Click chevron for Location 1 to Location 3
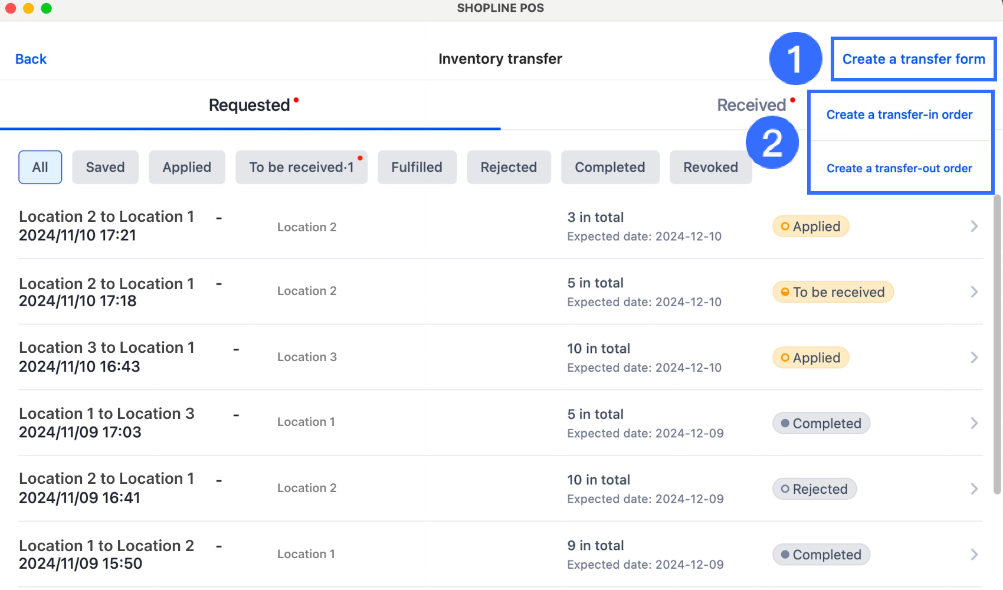 click(974, 423)
